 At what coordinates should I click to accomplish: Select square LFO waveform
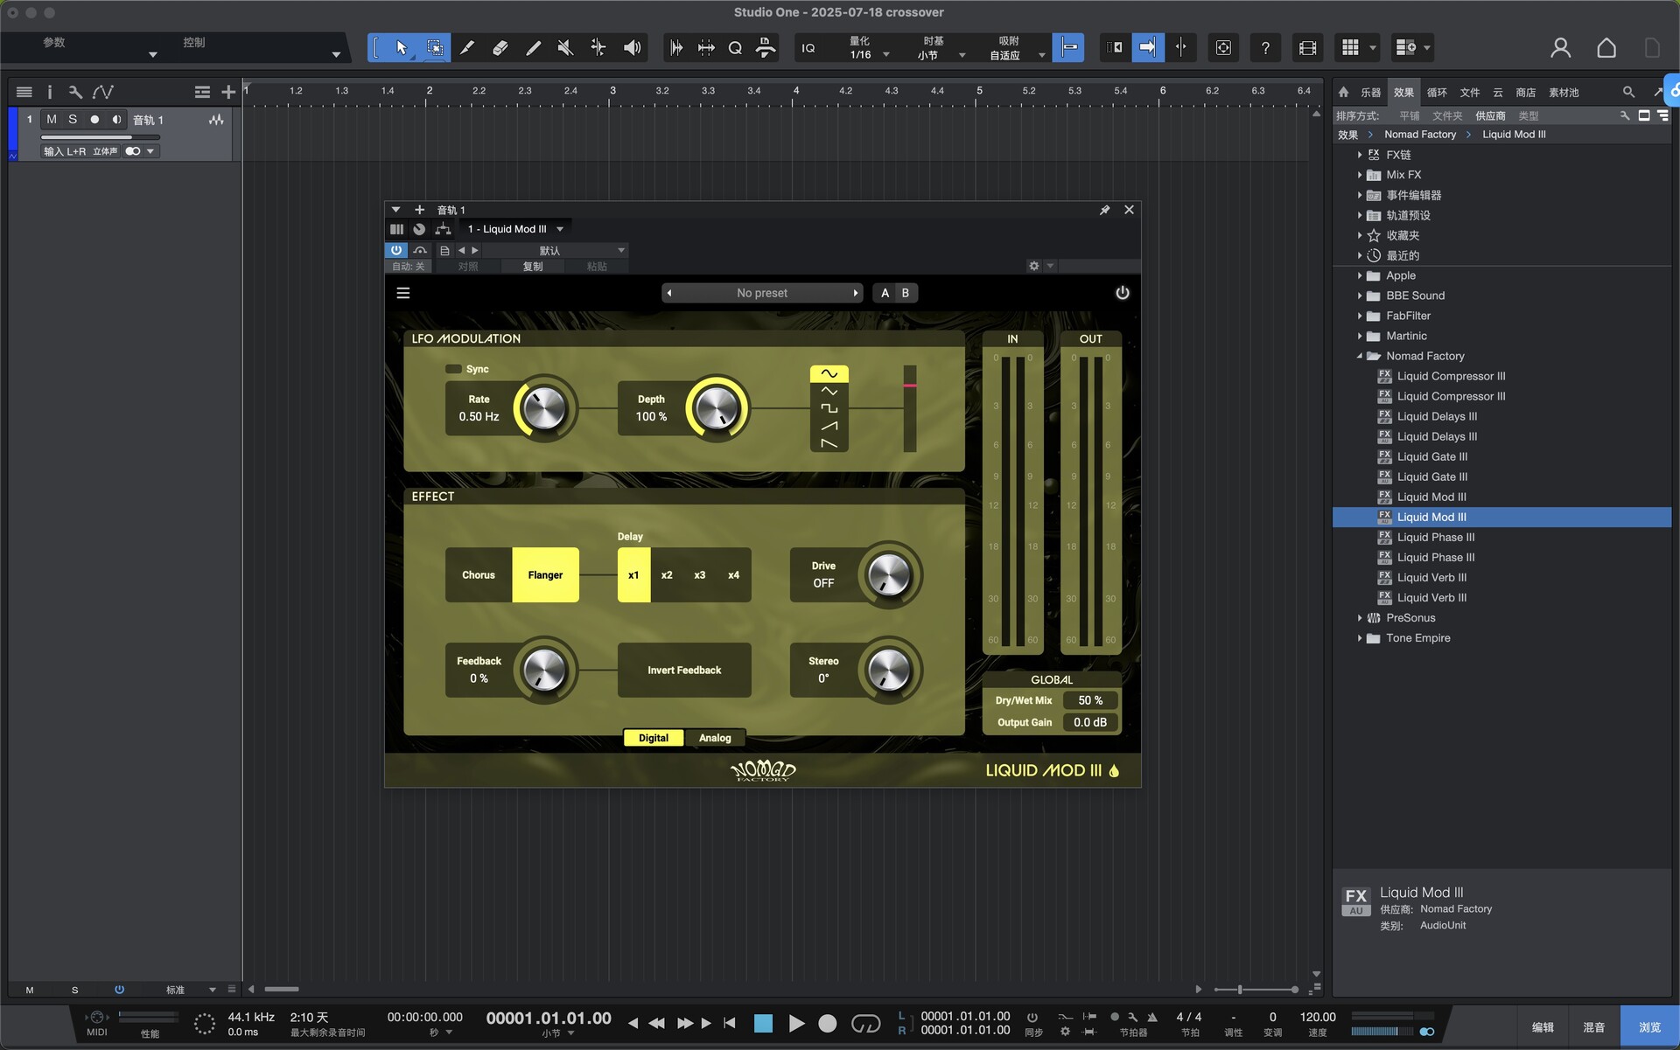(829, 408)
